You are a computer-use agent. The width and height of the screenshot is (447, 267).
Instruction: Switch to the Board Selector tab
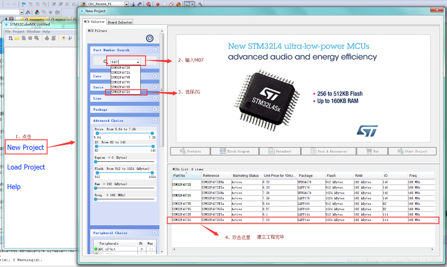click(x=120, y=22)
